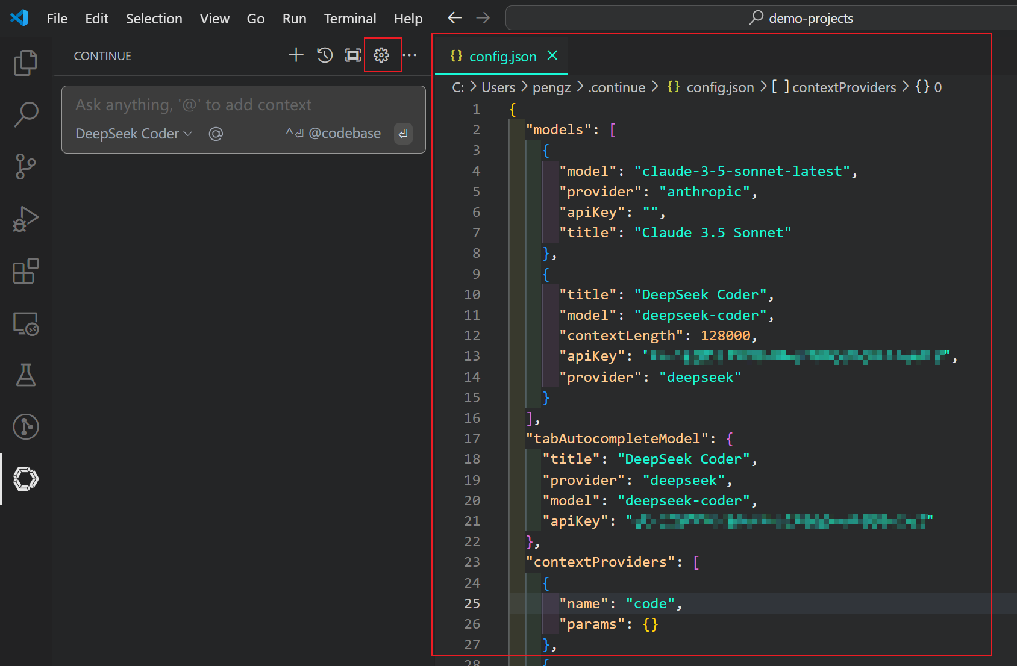
Task: Click "Claude 3.5 Sonnet" title value
Action: pos(713,232)
